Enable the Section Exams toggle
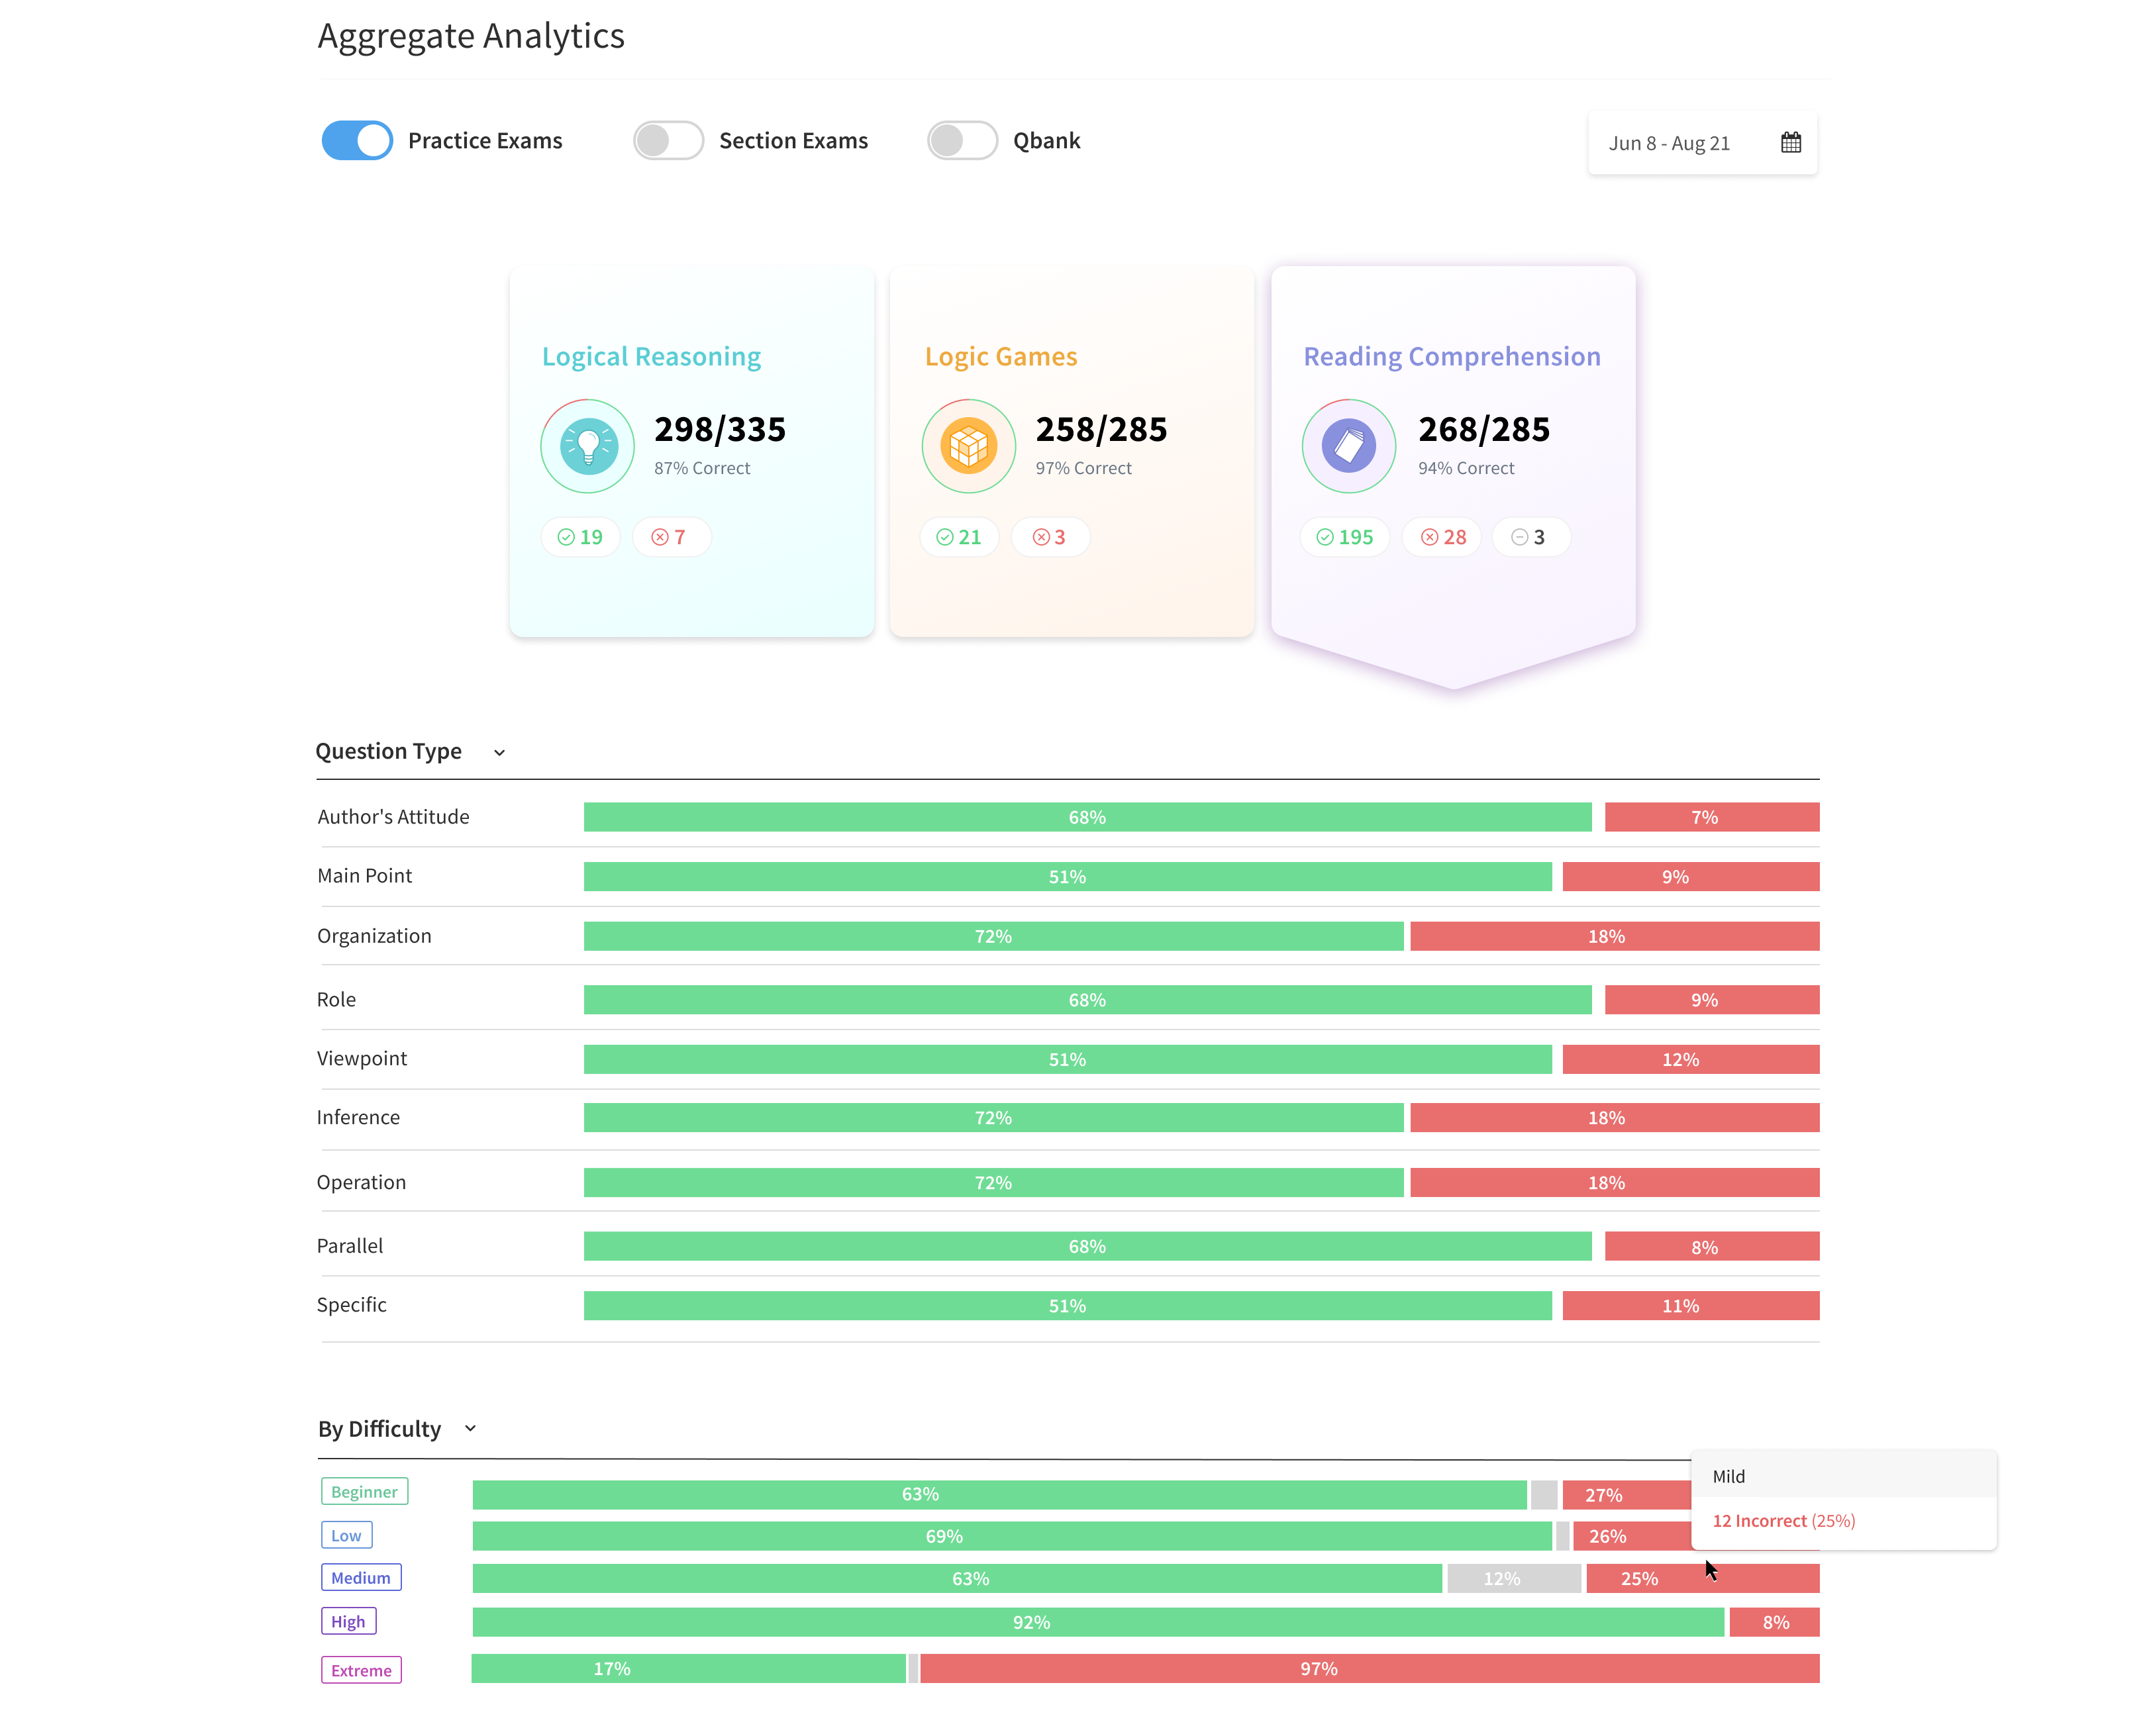Screen dimensions: 2155x1736 click(x=668, y=141)
